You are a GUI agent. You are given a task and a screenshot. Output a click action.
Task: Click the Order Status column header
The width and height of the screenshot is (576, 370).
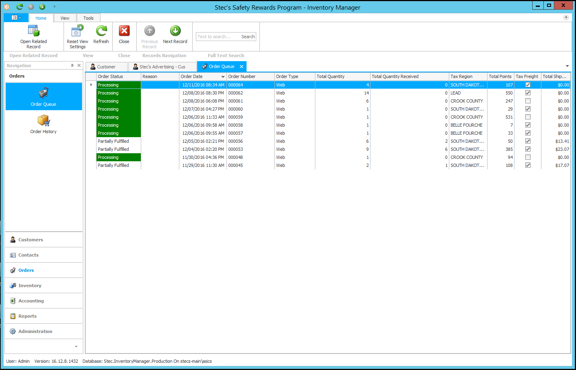tap(119, 76)
